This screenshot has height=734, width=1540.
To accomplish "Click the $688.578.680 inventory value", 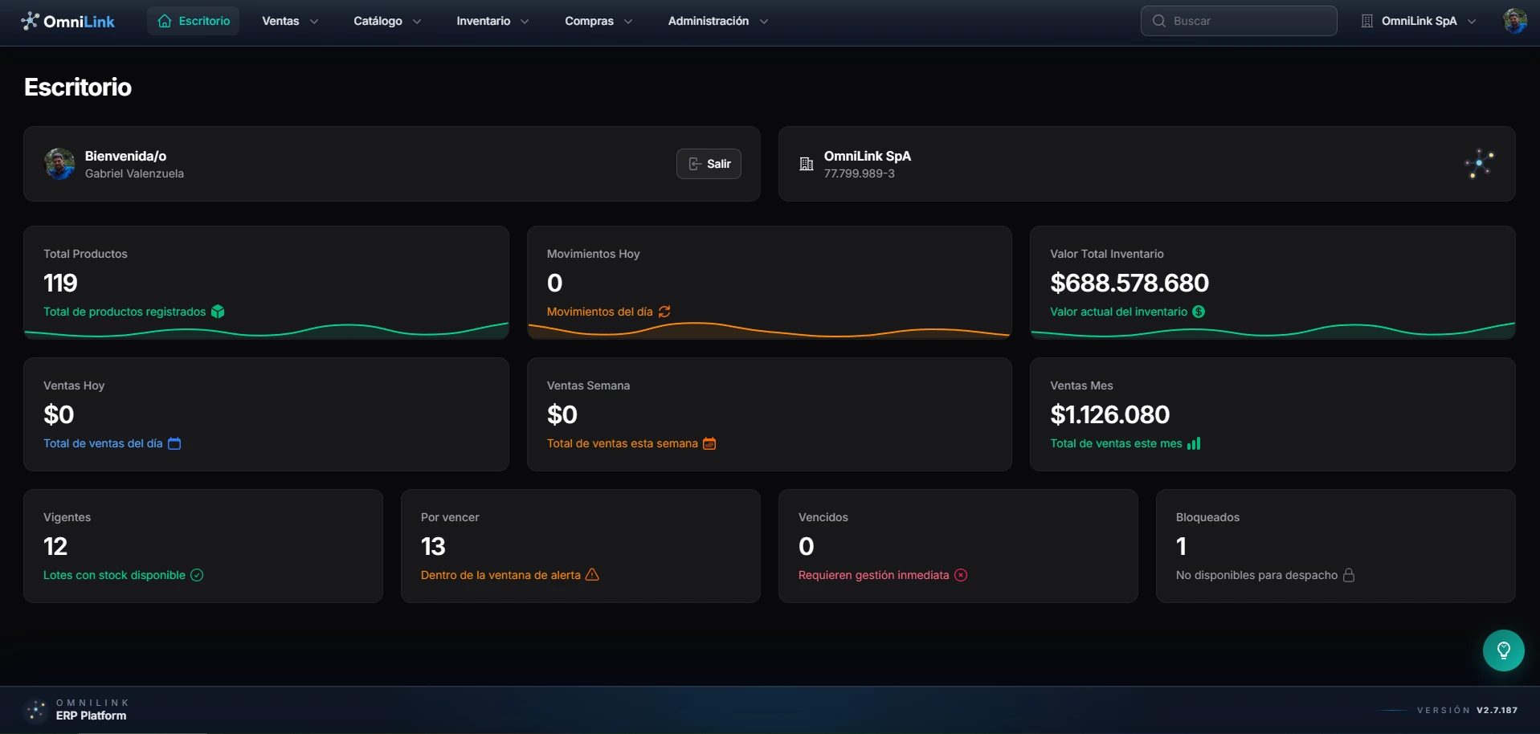I will [1129, 283].
